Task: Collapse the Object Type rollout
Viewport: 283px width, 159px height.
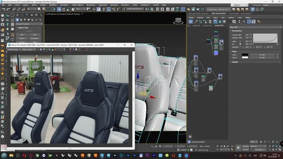Action: 23,28
